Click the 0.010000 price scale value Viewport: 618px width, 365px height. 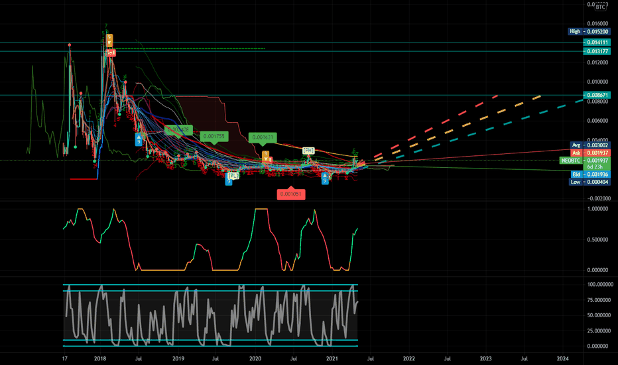click(x=597, y=82)
